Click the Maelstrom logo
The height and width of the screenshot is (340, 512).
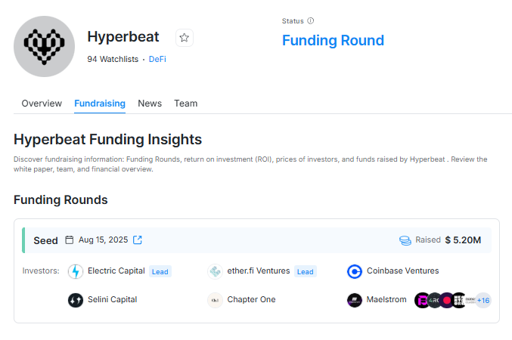[x=355, y=300]
